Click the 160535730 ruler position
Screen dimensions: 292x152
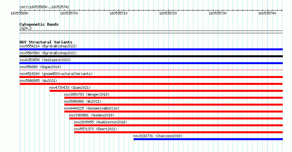[x=218, y=13]
